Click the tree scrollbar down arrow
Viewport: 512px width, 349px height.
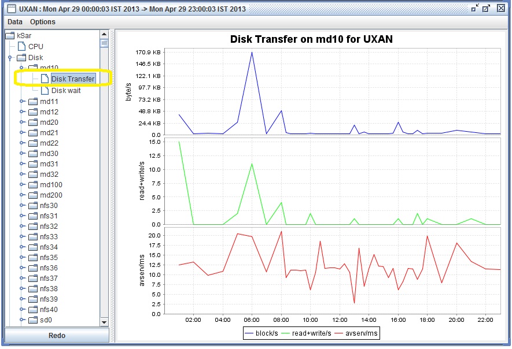pyautogui.click(x=105, y=323)
